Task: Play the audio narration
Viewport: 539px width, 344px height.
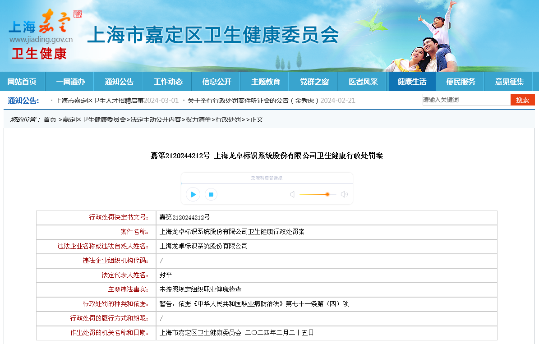Action: coord(193,194)
